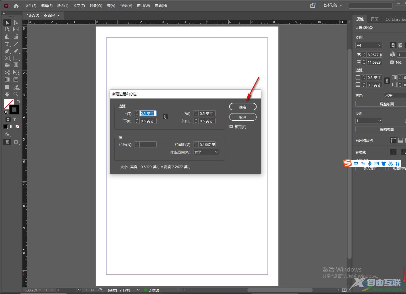The image size is (406, 294).
Task: Open status bar page number dropdown
Action: pos(79,290)
